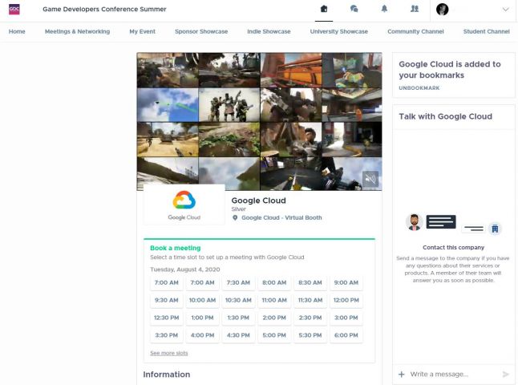The height and width of the screenshot is (385, 518).
Task: Click the send message arrow icon
Action: coord(505,375)
